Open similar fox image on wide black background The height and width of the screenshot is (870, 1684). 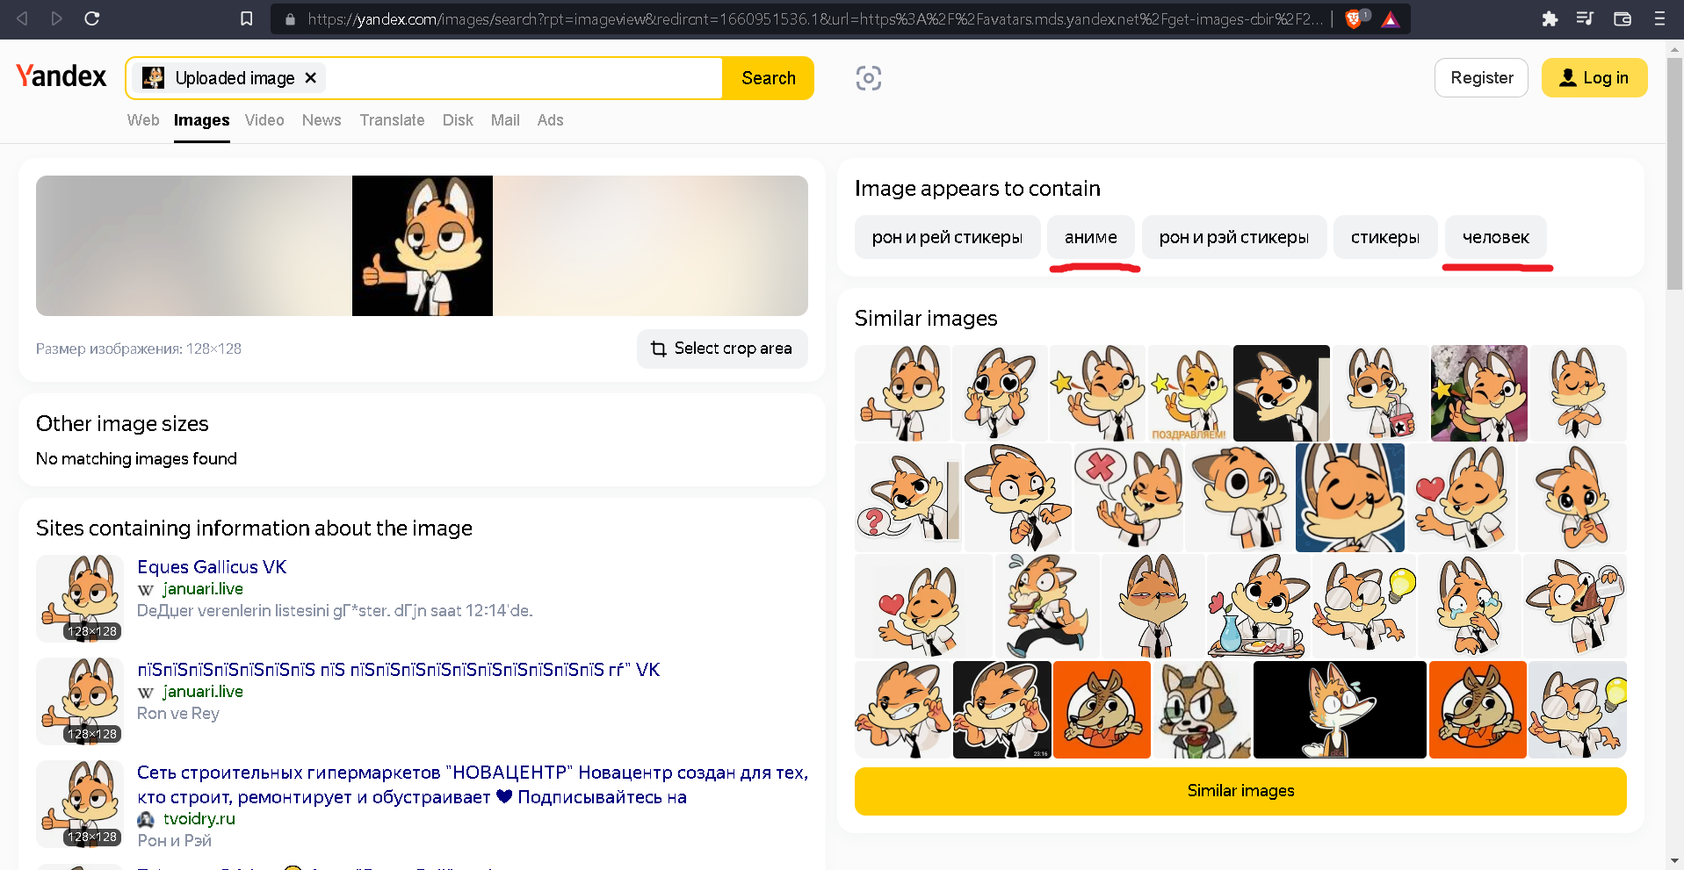tap(1340, 709)
